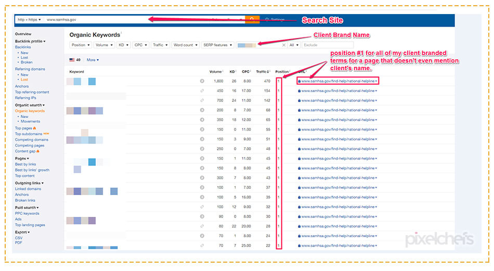Click the fire icon beside Content gap
This screenshot has width=494, height=271.
[x=38, y=151]
